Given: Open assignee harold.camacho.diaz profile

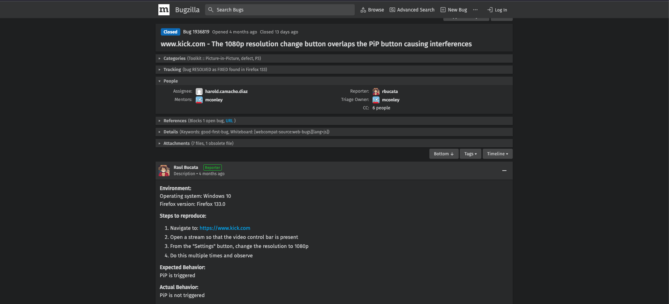Looking at the screenshot, I should point(226,91).
